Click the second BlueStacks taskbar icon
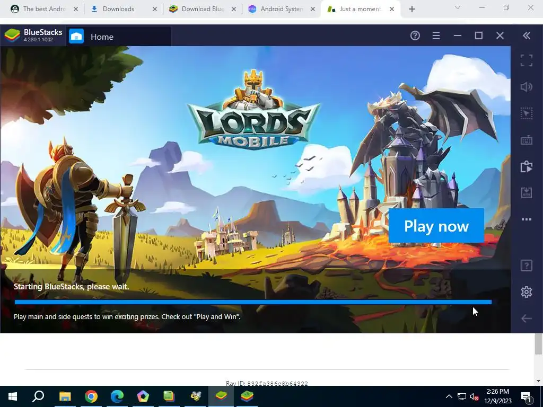The image size is (543, 407). [247, 396]
